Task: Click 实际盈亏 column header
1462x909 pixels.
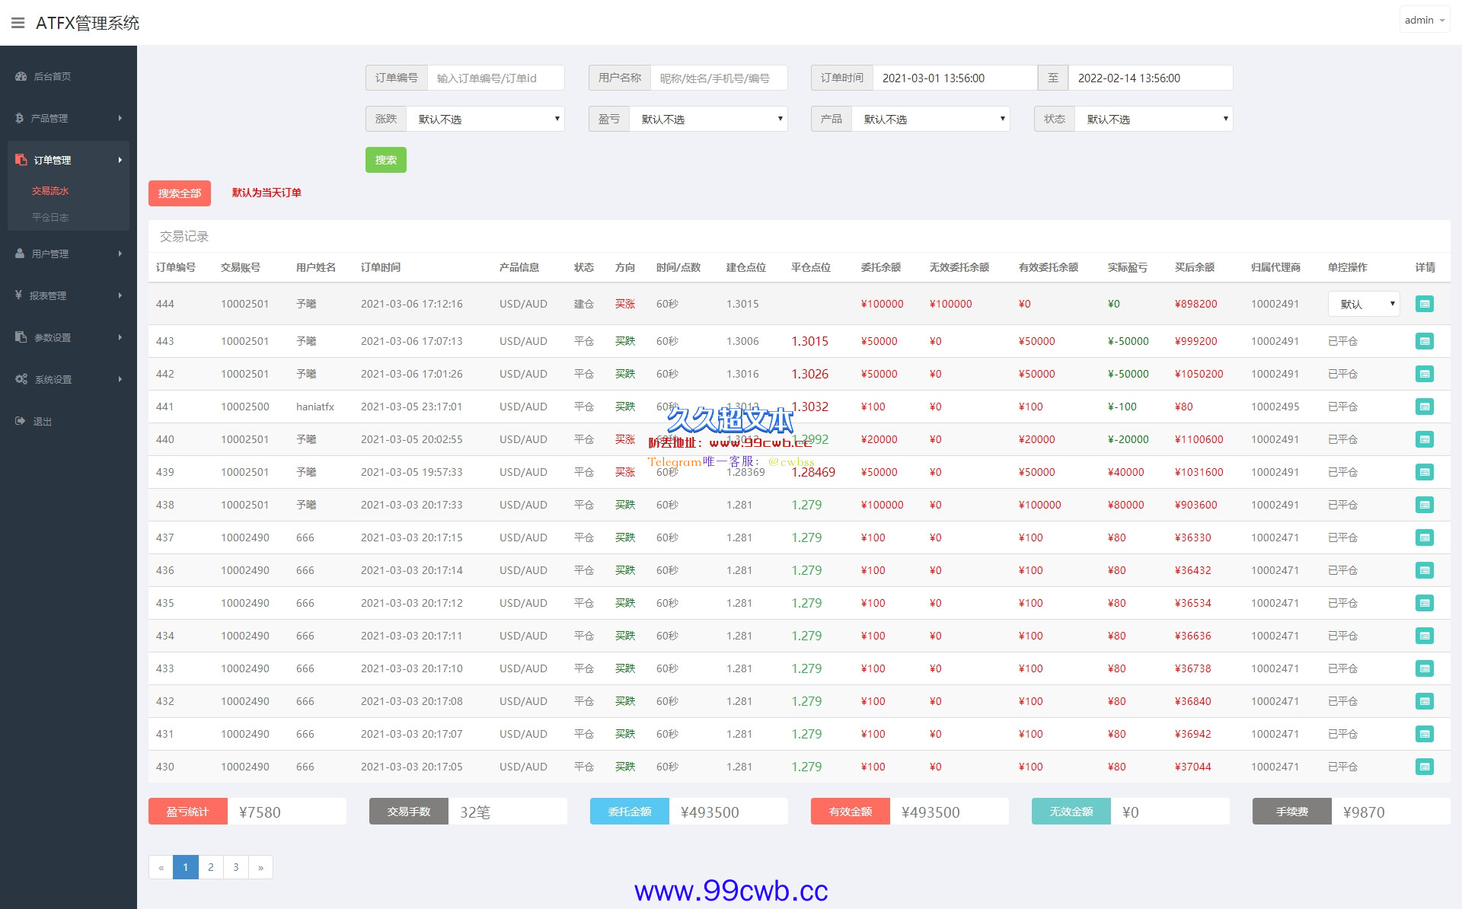Action: (1128, 267)
